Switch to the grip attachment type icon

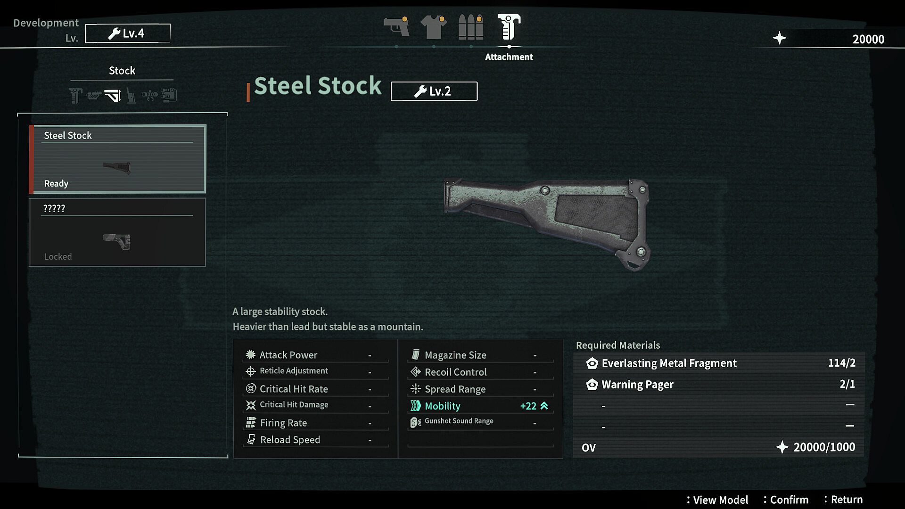click(75, 95)
